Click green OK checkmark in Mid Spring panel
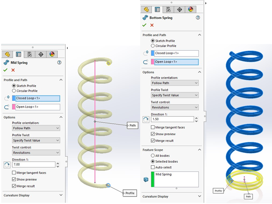This screenshot has height=204, width=272. point(6,70)
